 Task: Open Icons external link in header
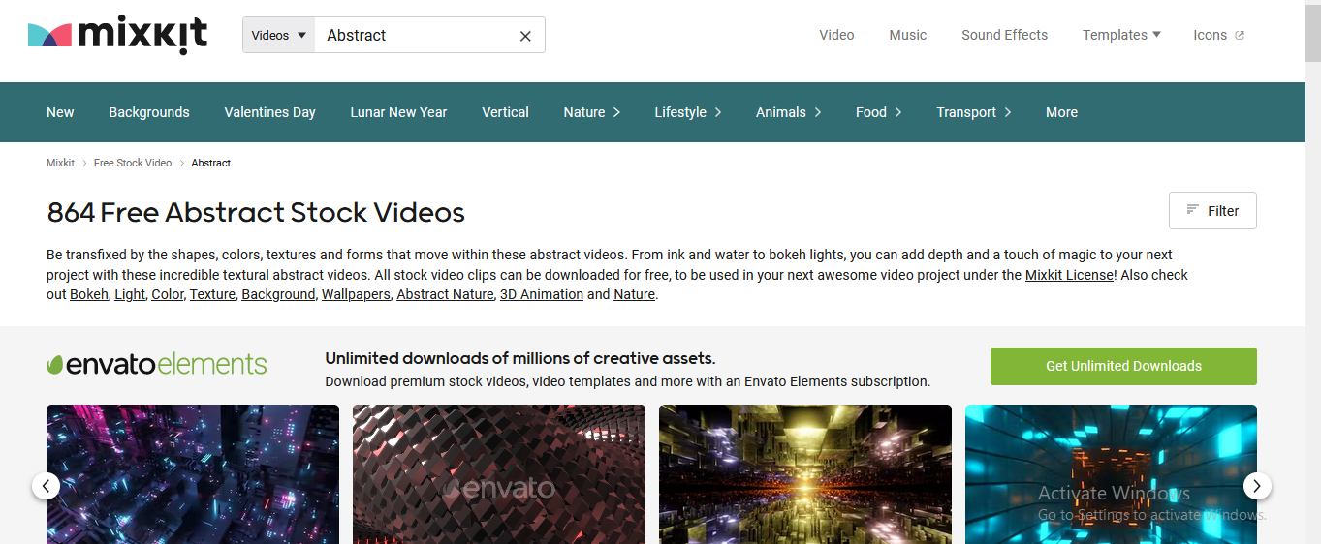(1218, 35)
